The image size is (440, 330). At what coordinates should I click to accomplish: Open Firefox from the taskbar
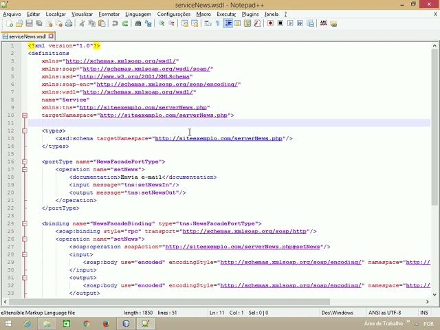(x=106, y=324)
